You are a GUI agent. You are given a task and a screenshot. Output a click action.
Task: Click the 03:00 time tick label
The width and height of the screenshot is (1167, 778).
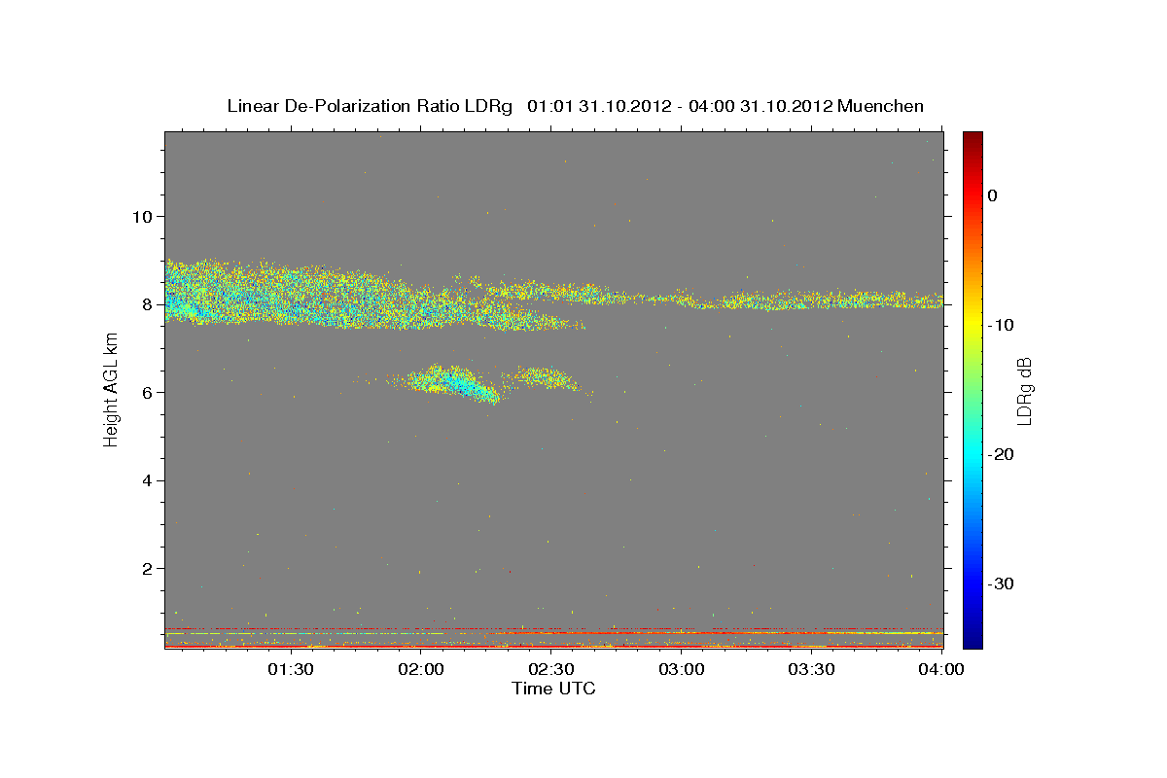[x=681, y=669]
